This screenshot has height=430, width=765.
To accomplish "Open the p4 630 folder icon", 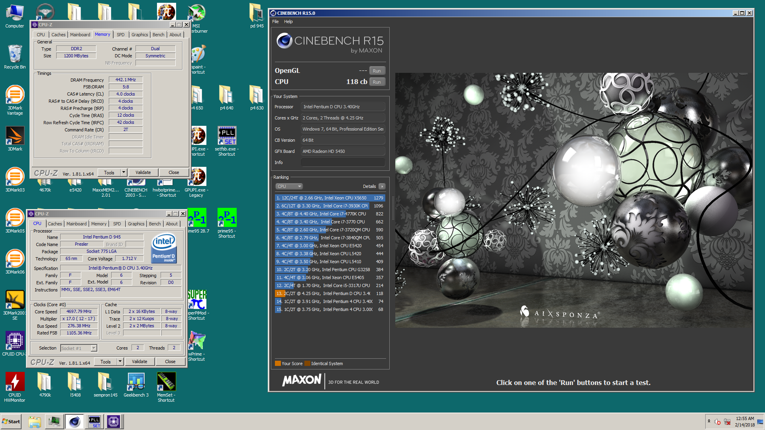I will point(257,98).
